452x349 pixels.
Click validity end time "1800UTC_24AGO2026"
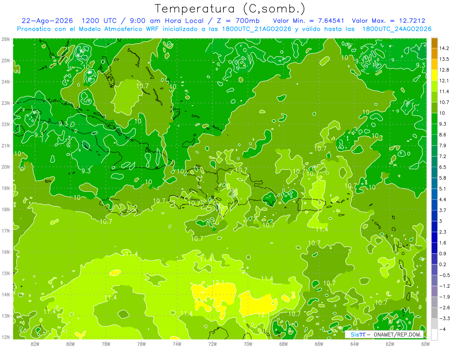point(397,29)
